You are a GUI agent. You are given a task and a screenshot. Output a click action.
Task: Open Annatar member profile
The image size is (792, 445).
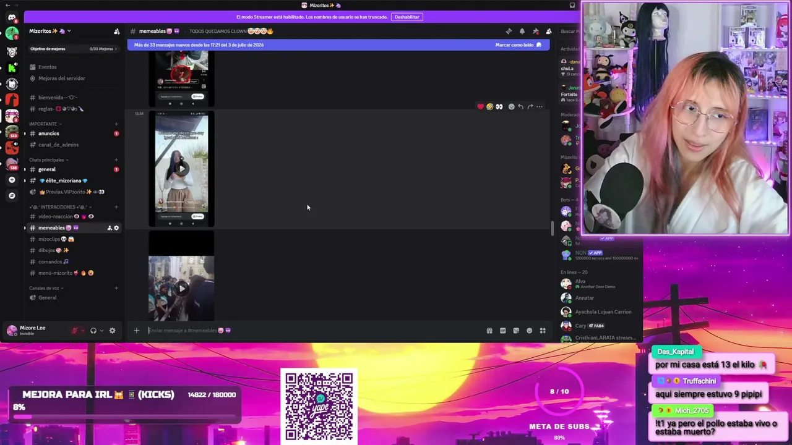[601, 298]
